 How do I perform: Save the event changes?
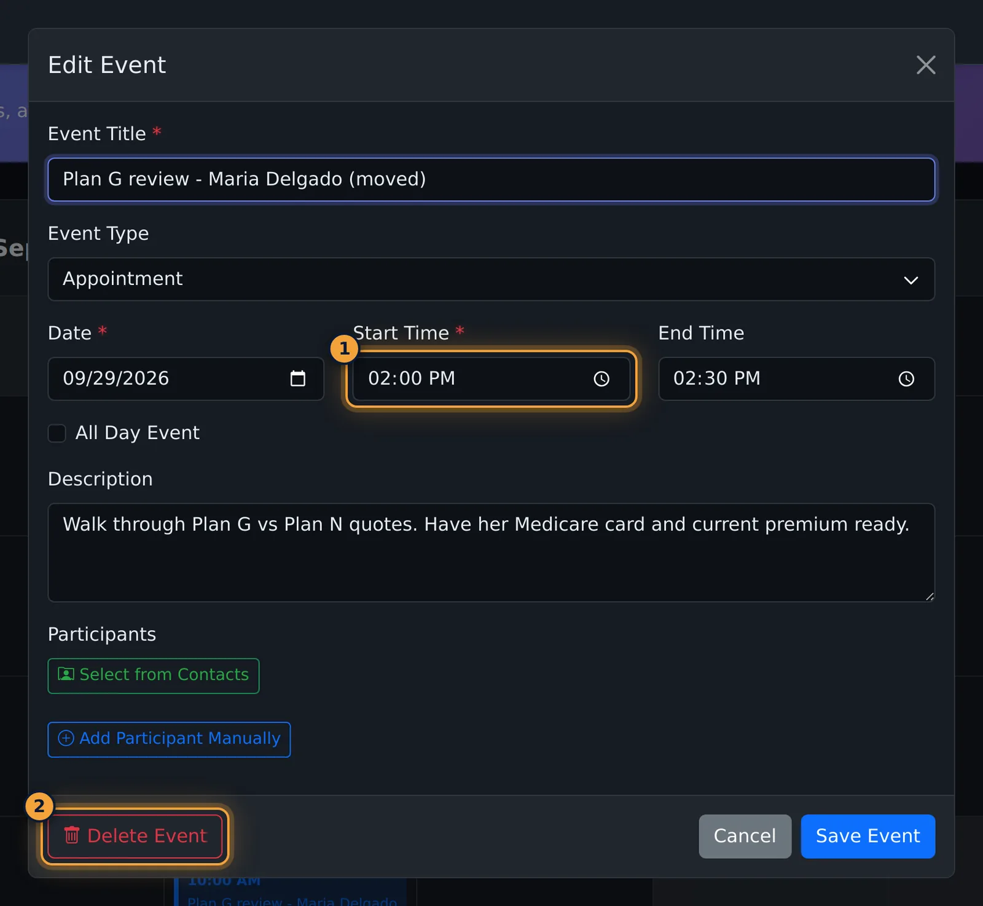(x=867, y=837)
